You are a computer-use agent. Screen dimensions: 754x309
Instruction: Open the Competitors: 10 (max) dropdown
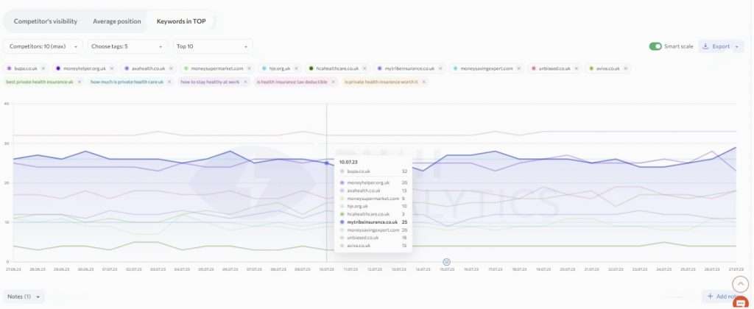(43, 46)
